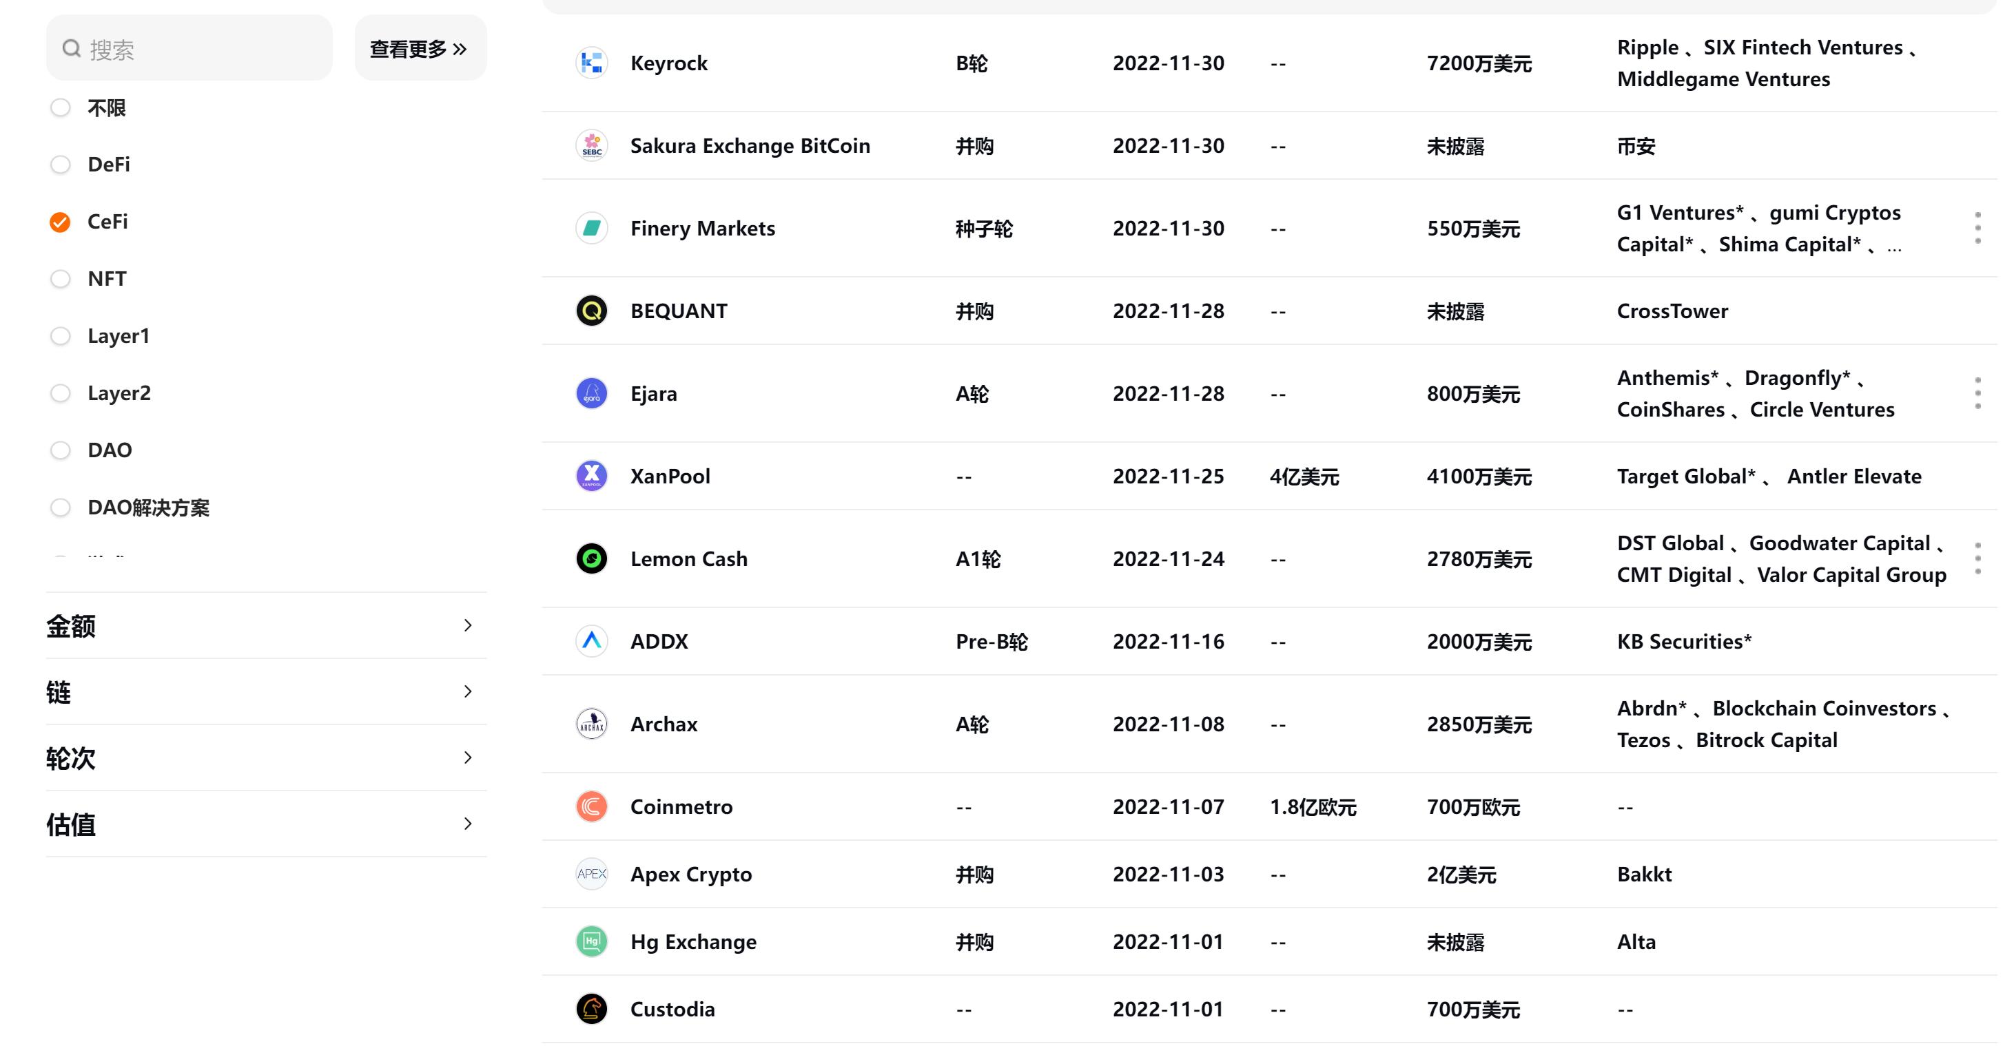The image size is (2014, 1046).
Task: Click the Keyrock project logo icon
Action: pyautogui.click(x=592, y=63)
